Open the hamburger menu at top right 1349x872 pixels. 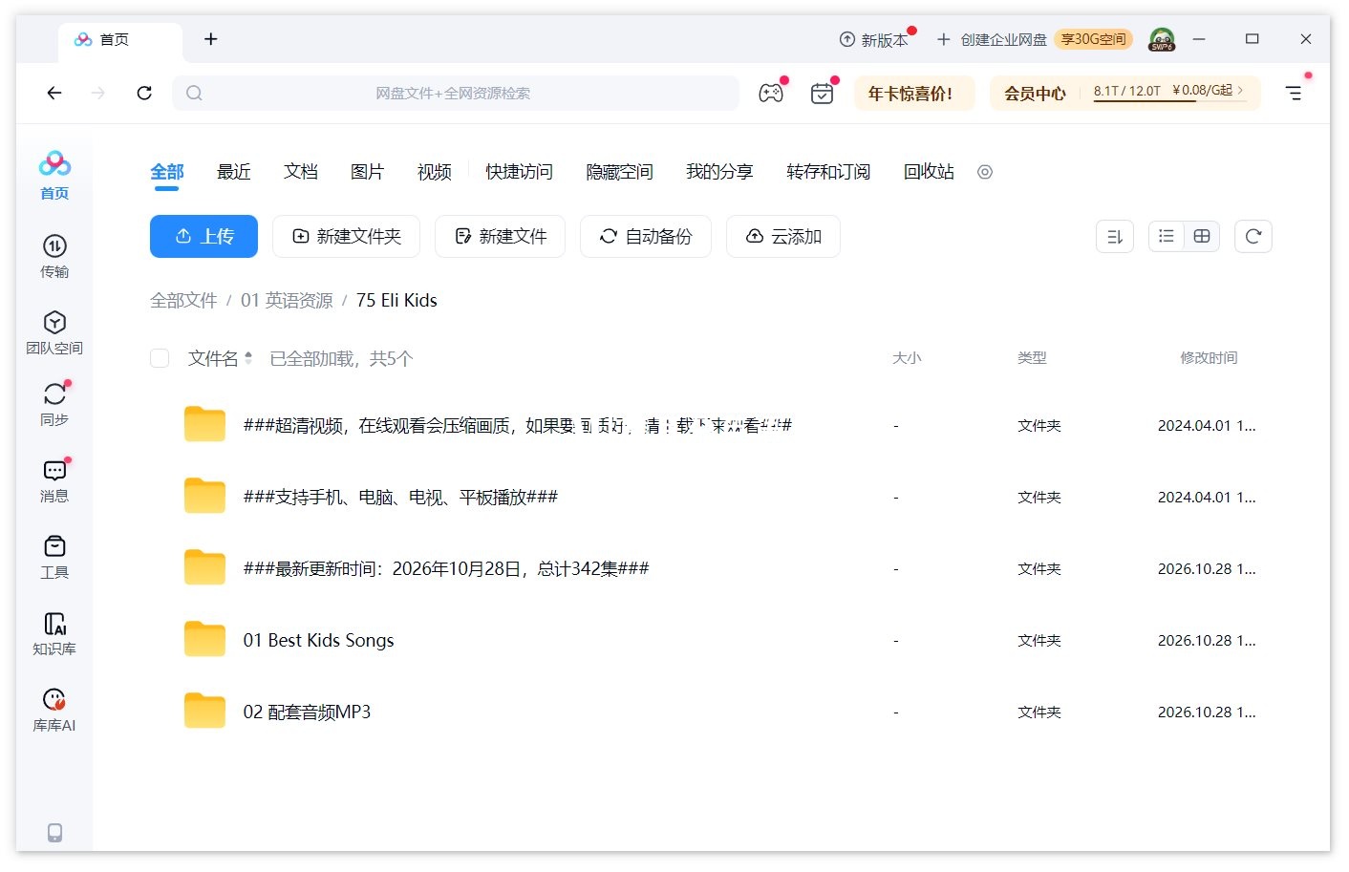pyautogui.click(x=1293, y=93)
